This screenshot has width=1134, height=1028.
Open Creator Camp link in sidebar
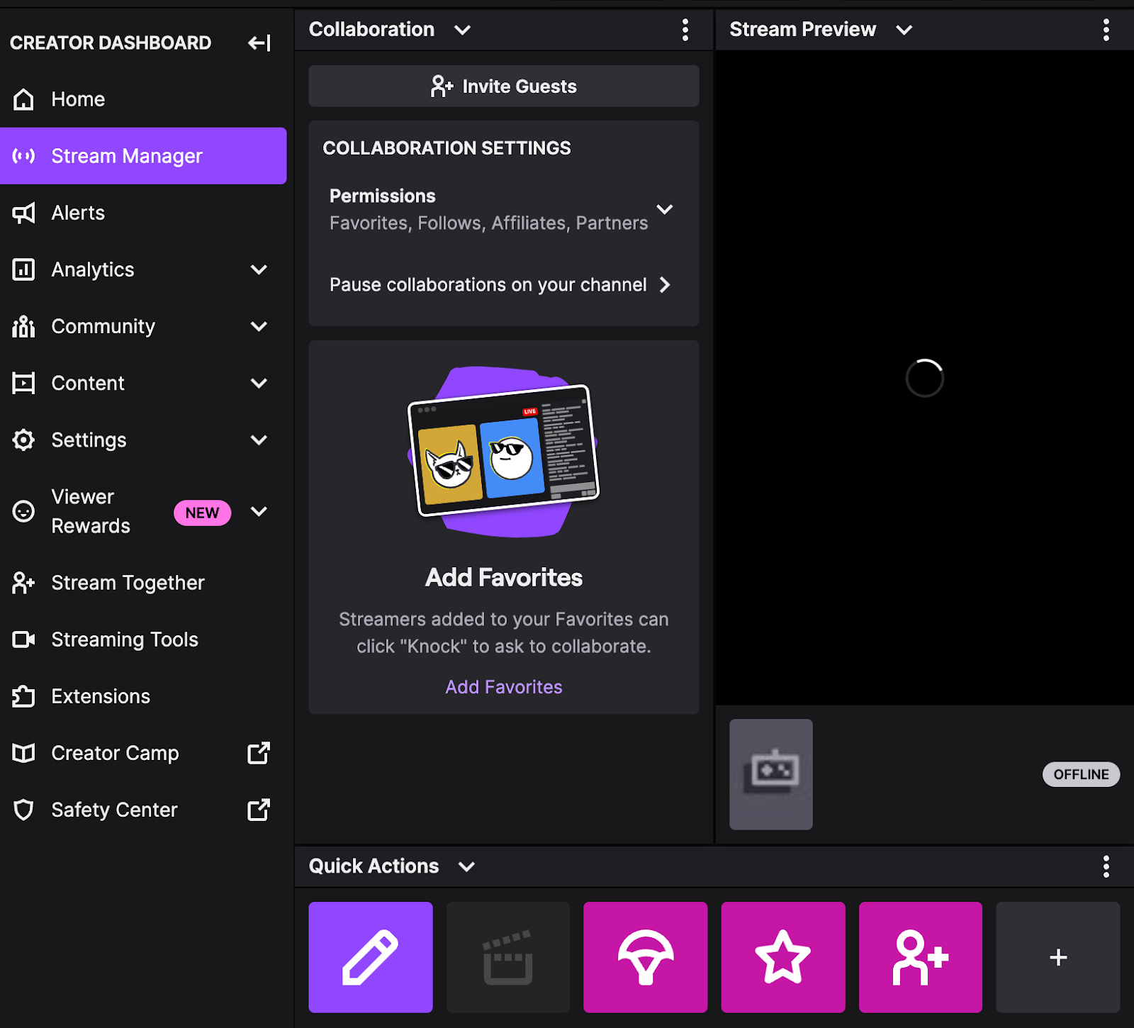pos(143,753)
